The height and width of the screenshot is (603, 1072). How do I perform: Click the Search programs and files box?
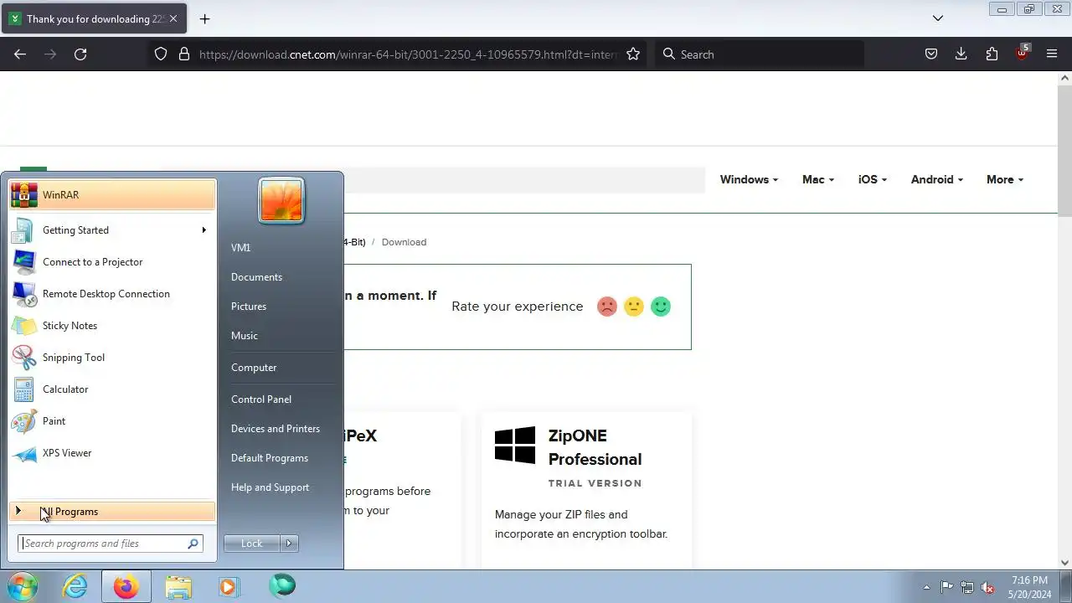pos(102,544)
